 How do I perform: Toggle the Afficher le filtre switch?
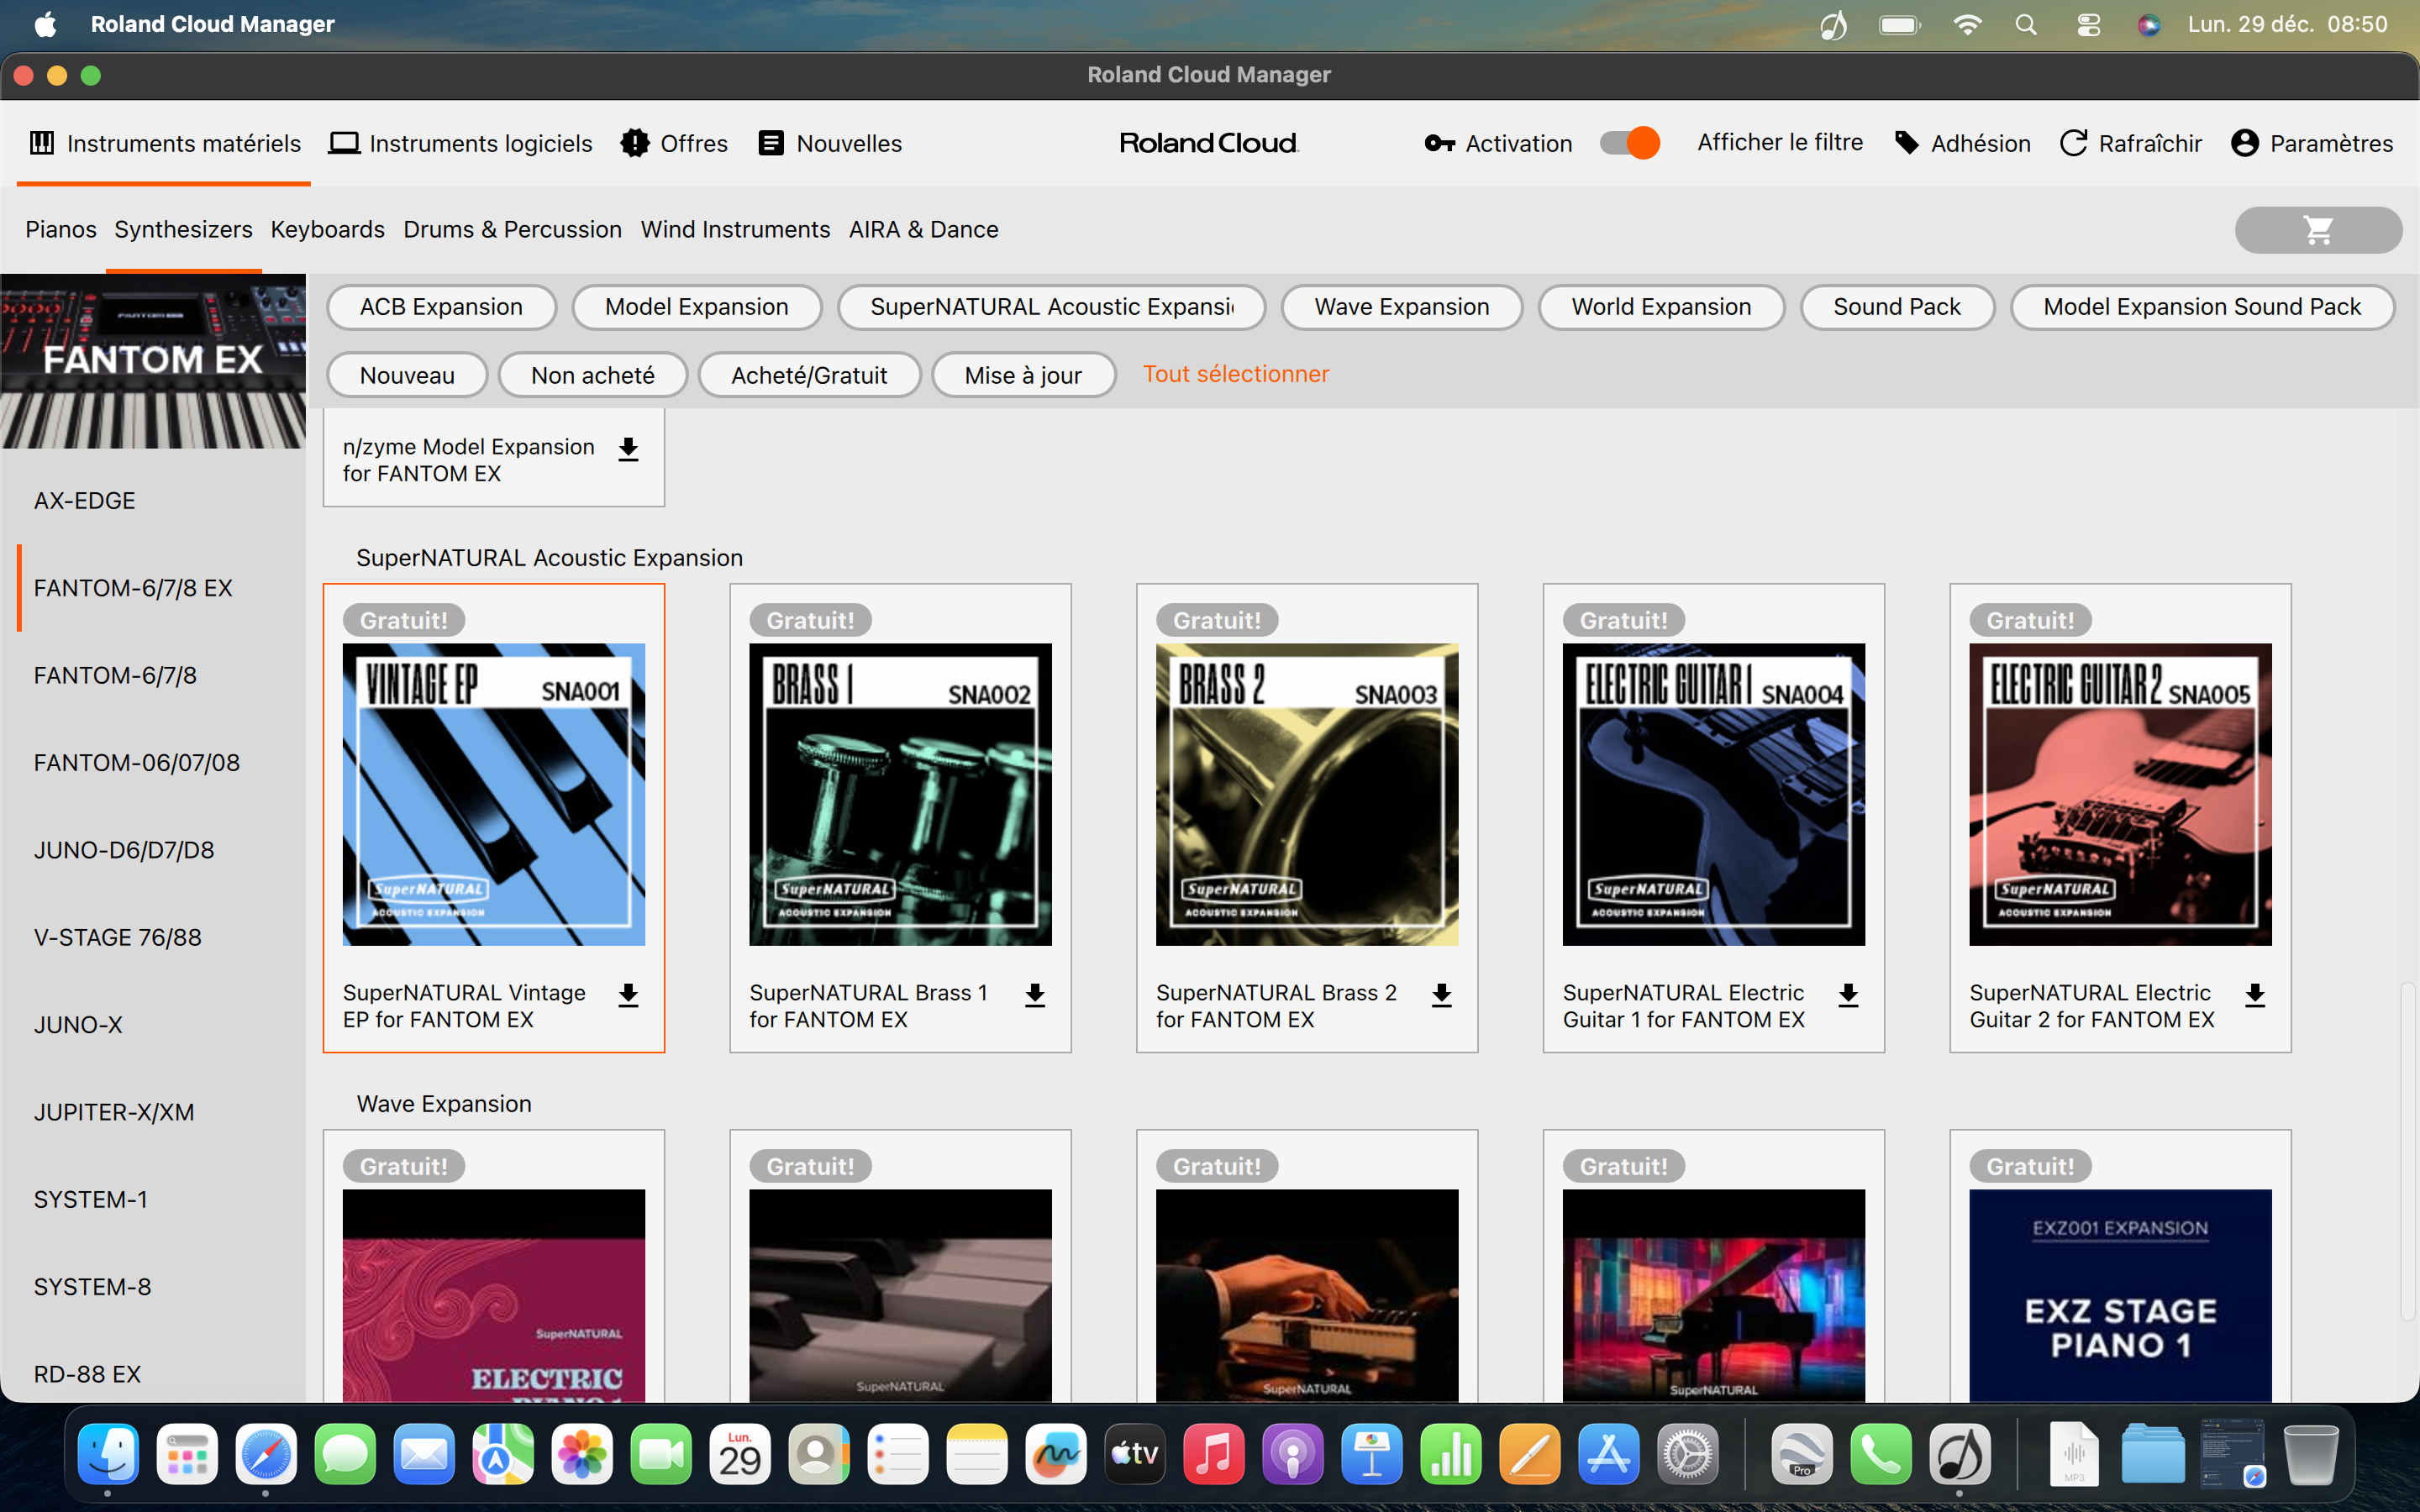pos(1630,143)
